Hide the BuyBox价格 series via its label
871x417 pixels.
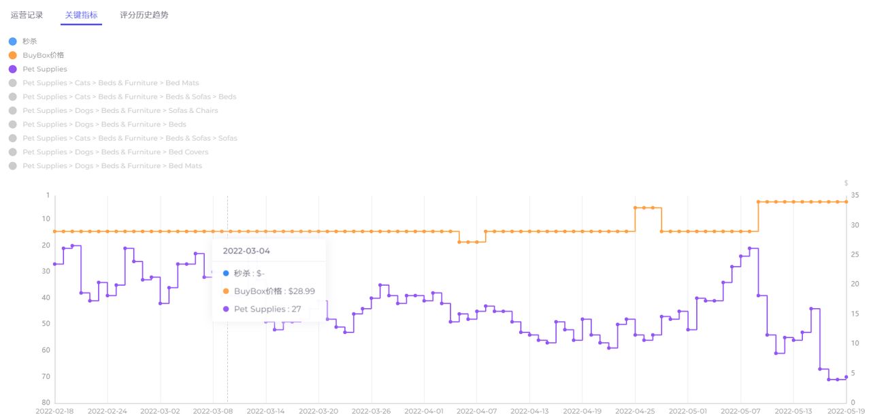[43, 55]
